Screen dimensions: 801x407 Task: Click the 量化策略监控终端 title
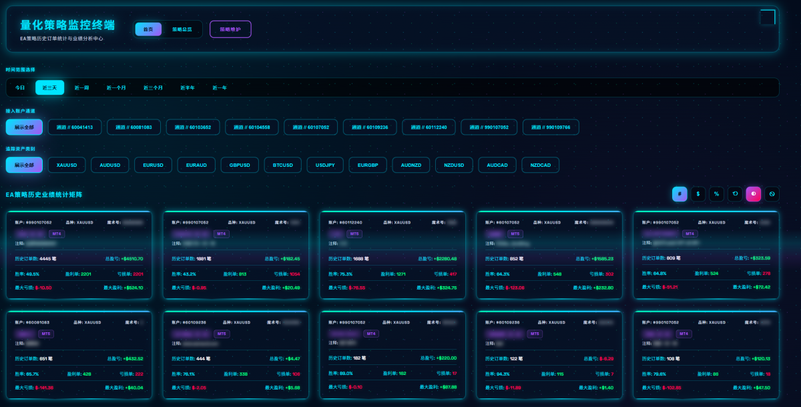tap(67, 25)
